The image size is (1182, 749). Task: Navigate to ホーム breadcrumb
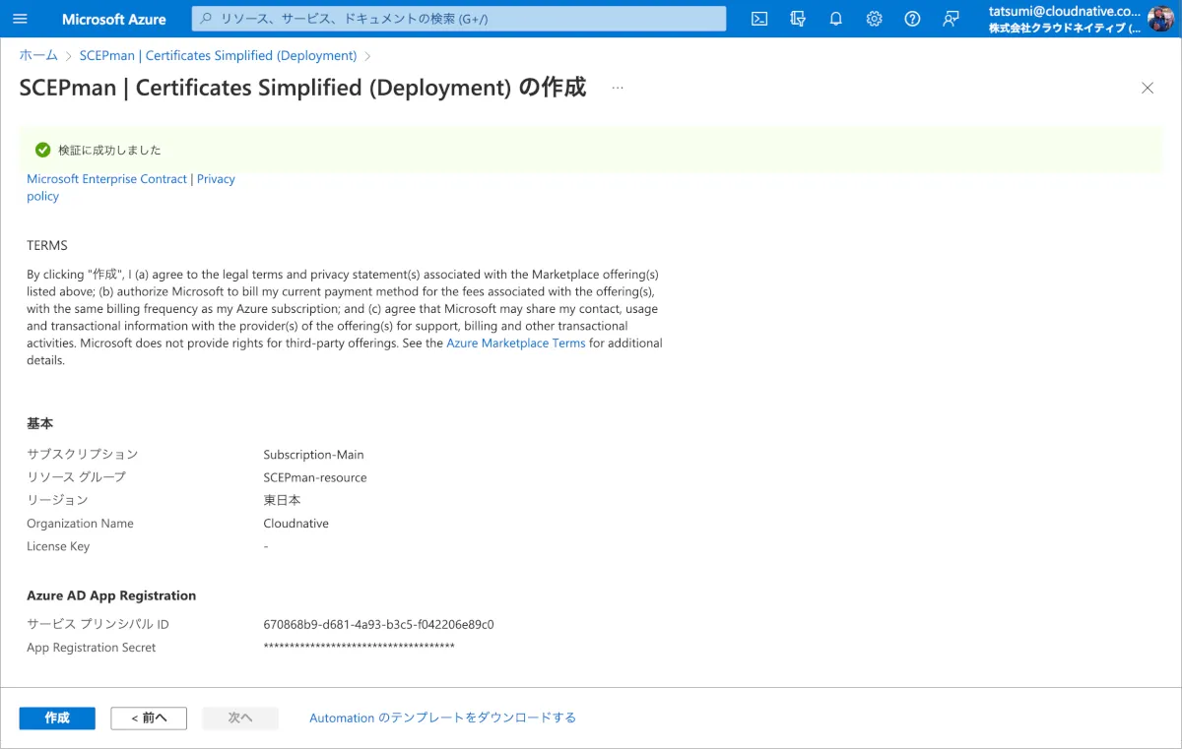click(38, 56)
